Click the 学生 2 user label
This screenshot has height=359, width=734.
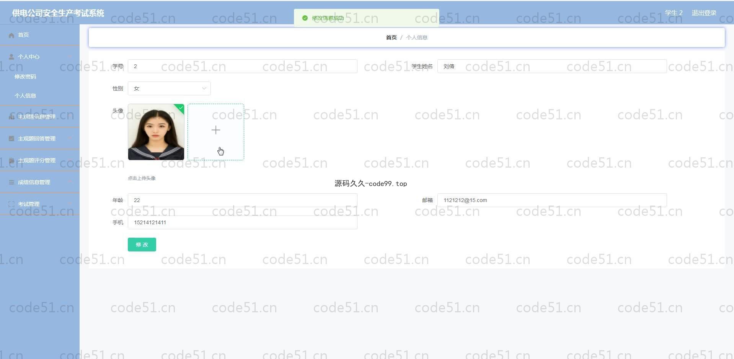coord(674,13)
